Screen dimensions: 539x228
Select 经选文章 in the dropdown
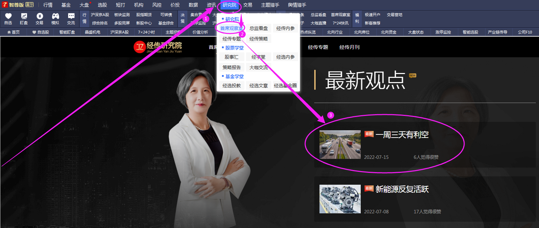coord(259,86)
